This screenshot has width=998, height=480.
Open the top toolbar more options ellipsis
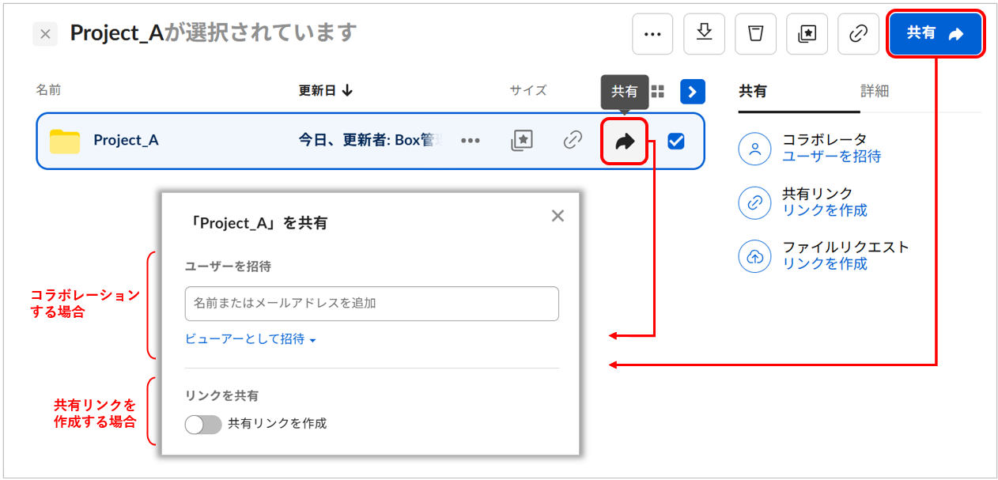tap(652, 34)
